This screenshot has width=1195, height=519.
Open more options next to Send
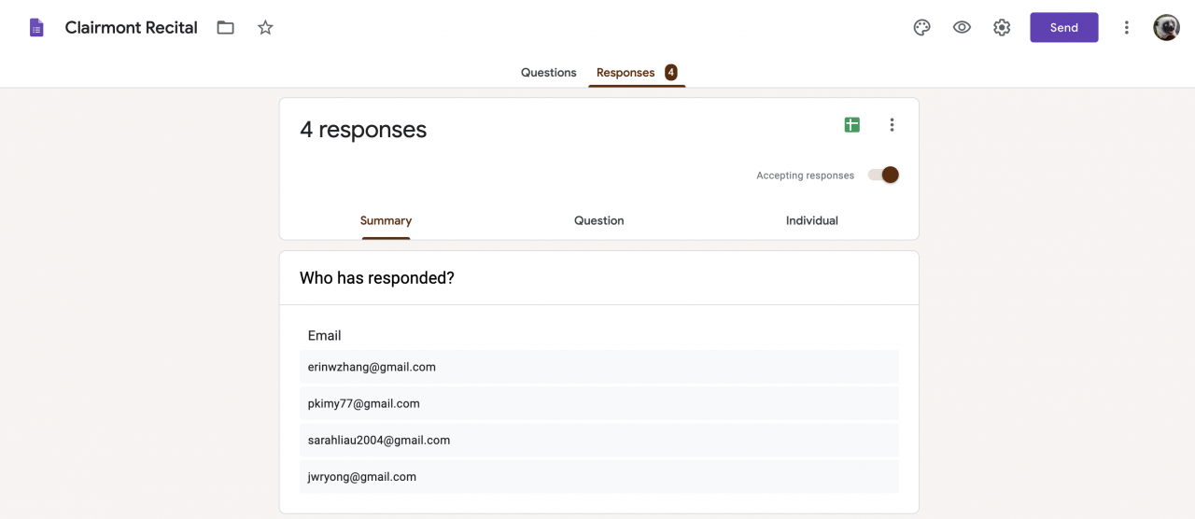pyautogui.click(x=1126, y=28)
